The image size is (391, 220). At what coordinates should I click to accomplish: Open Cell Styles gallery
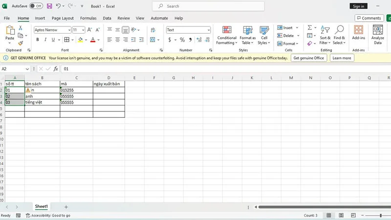[264, 35]
